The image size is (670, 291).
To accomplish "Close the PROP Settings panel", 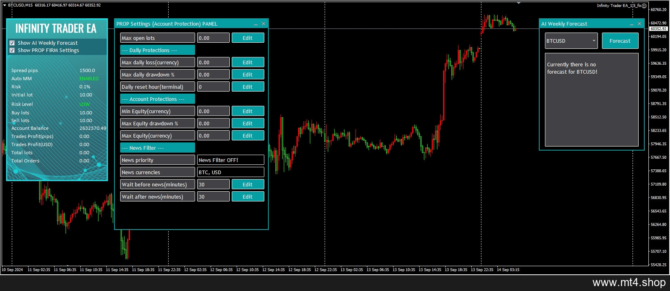I will coord(264,24).
